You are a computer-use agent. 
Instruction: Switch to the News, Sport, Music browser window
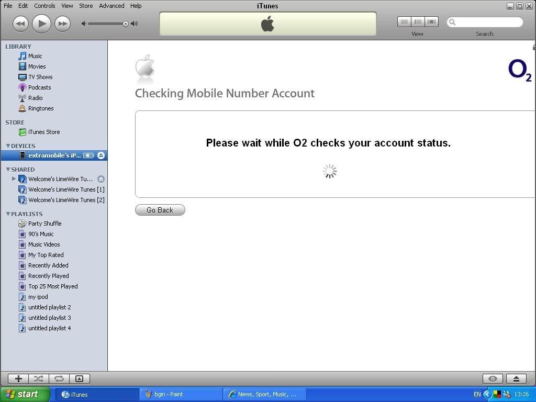(x=264, y=395)
